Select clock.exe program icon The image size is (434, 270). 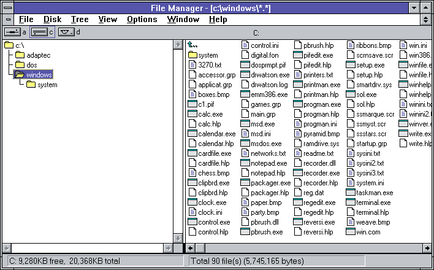pyautogui.click(x=192, y=202)
